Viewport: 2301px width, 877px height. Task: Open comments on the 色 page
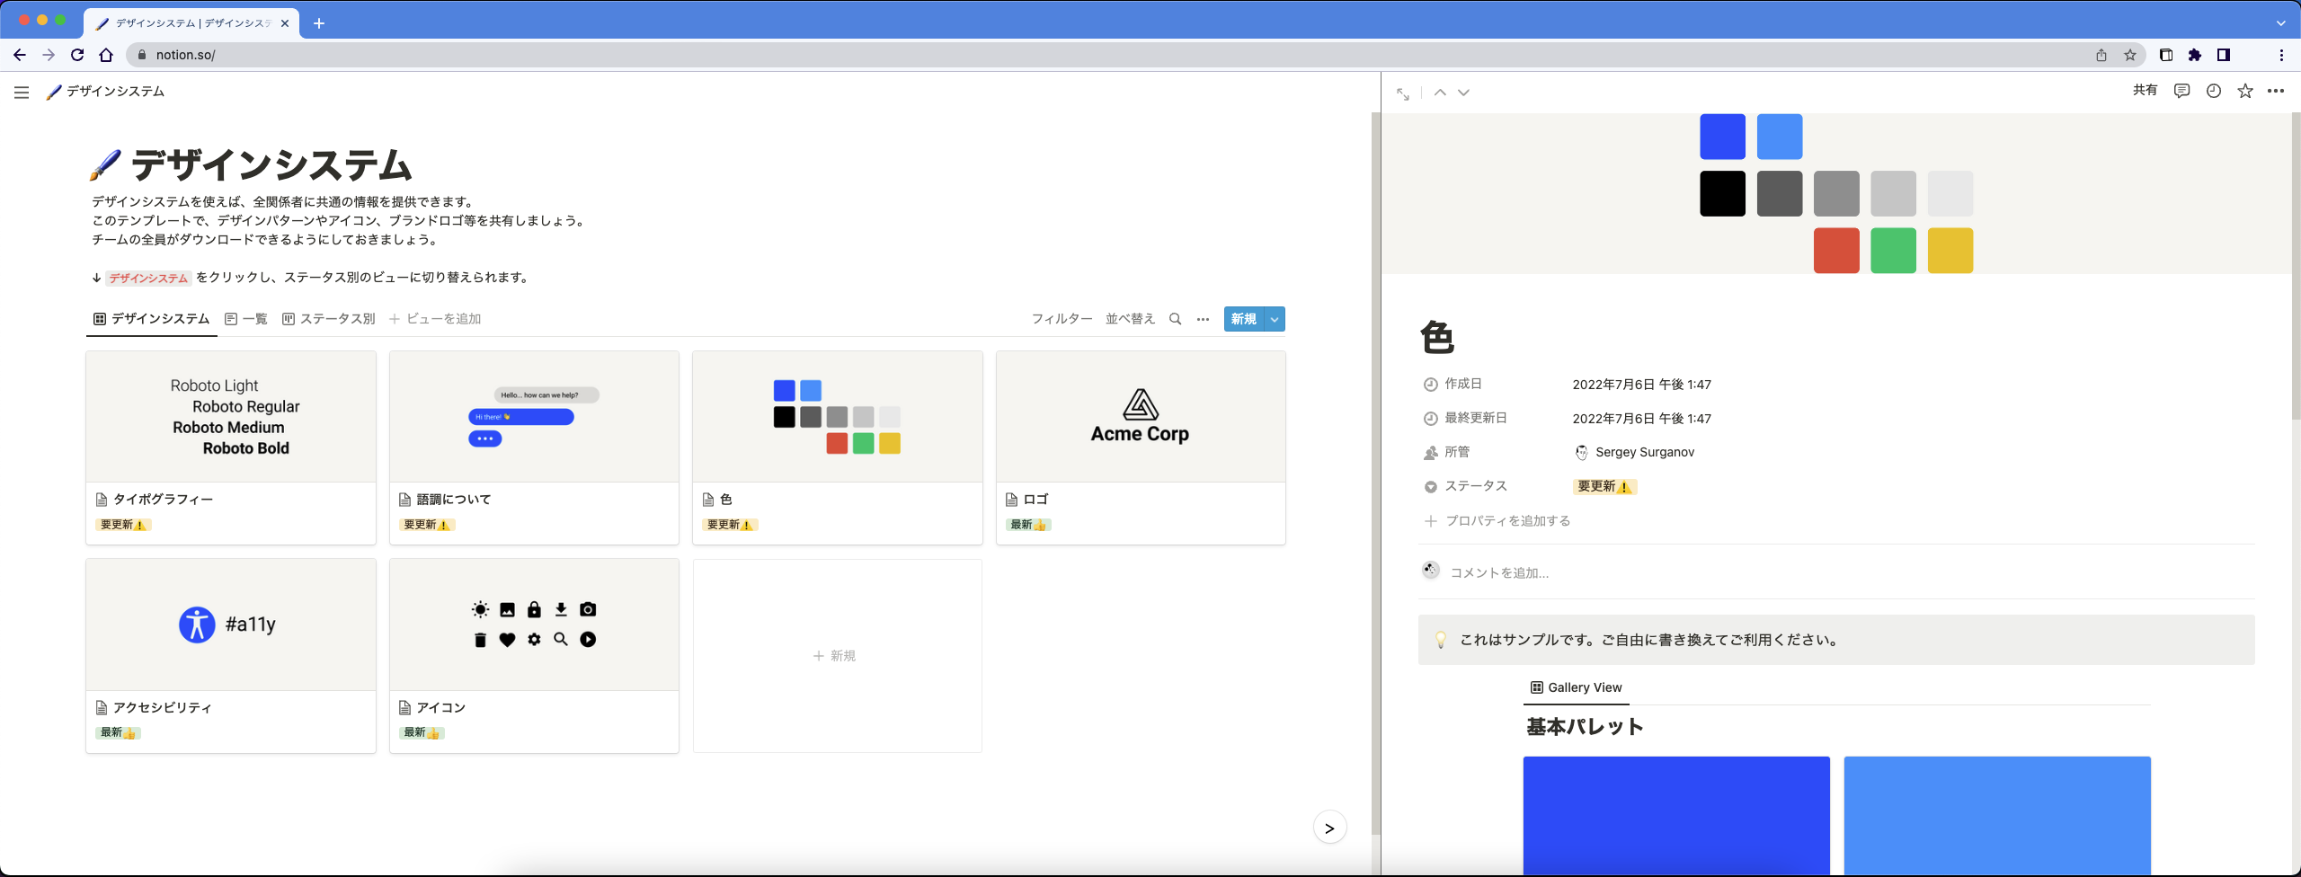click(2181, 91)
